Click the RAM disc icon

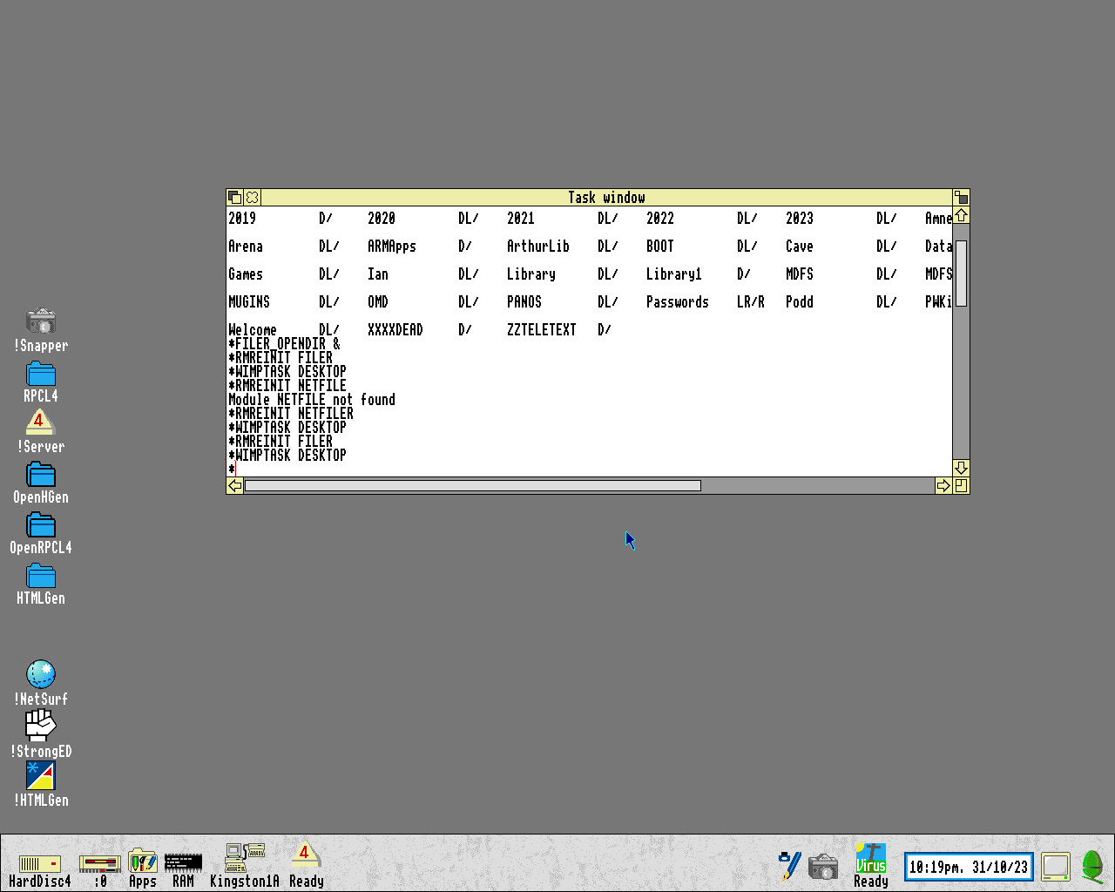pyautogui.click(x=183, y=863)
